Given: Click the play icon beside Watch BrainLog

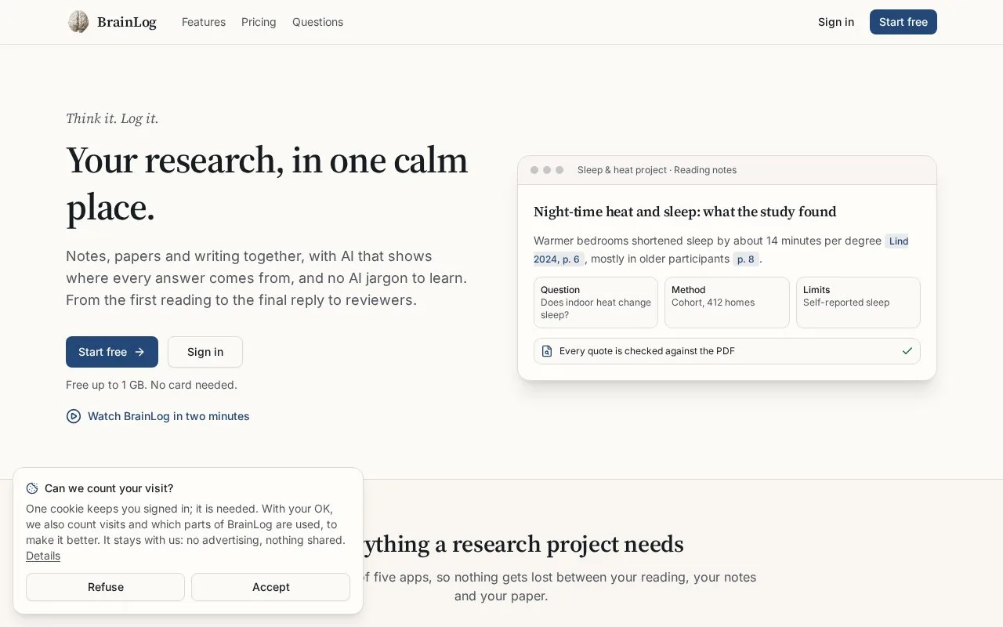Looking at the screenshot, I should (74, 416).
